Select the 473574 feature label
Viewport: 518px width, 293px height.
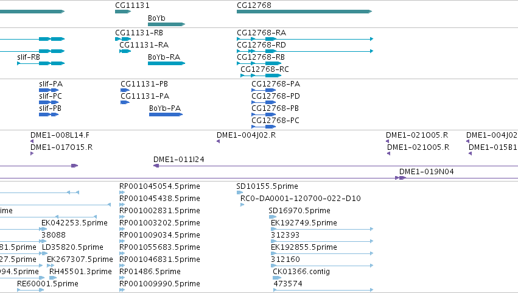point(288,284)
